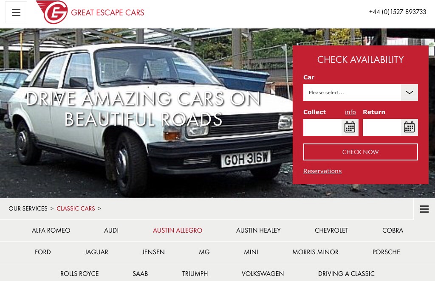
Task: Call the +44 (0)1527 893733 phone number
Action: pos(397,12)
